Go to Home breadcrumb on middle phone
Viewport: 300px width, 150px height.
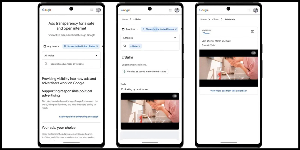(125, 19)
